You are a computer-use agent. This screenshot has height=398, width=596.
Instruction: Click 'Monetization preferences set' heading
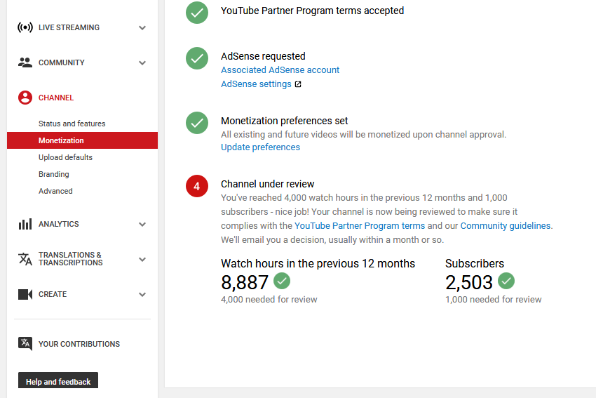point(284,121)
